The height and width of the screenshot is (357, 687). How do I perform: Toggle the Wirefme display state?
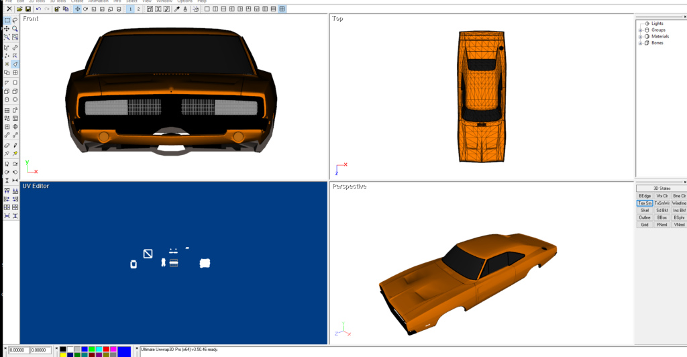click(x=679, y=203)
